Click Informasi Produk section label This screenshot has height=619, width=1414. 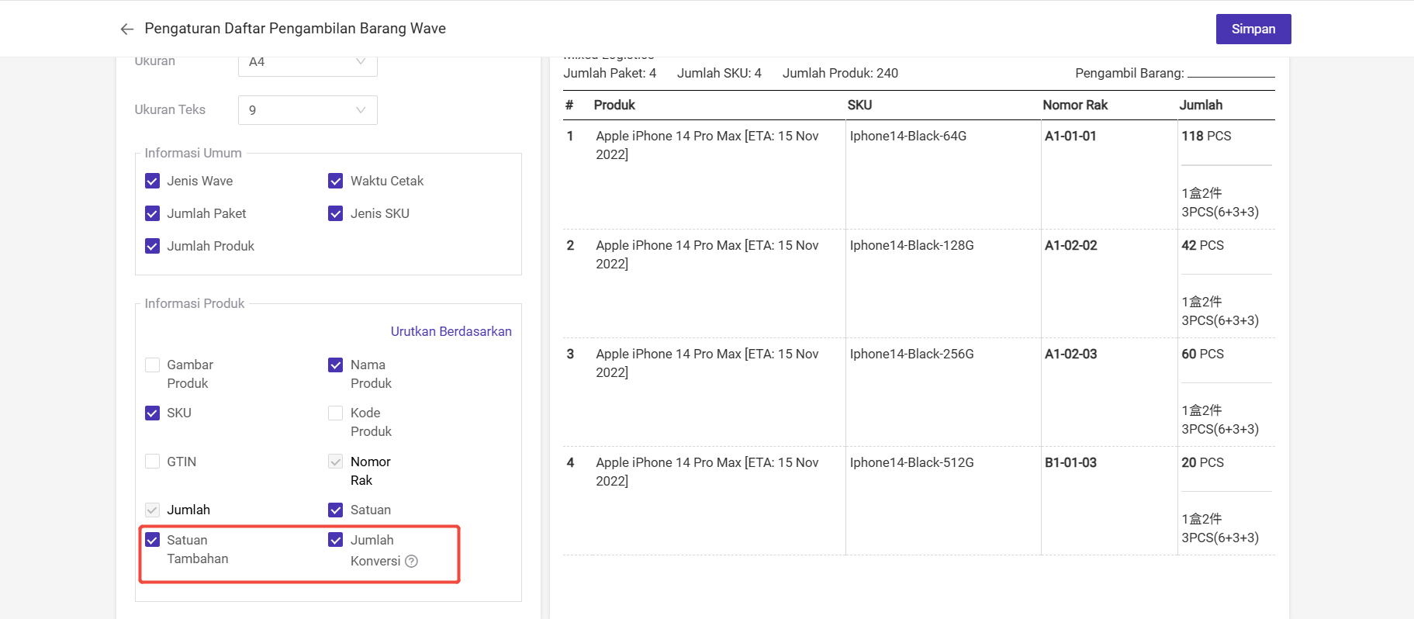pyautogui.click(x=195, y=303)
